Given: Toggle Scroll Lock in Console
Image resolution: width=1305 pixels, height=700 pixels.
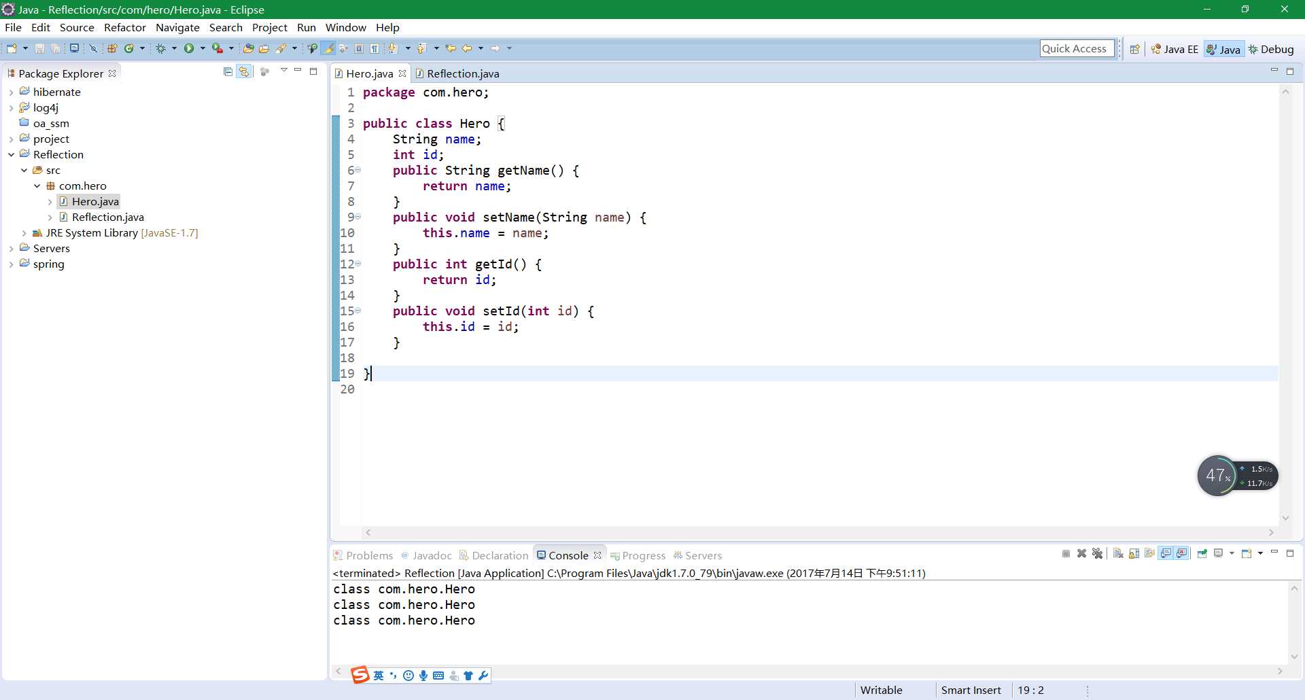Looking at the screenshot, I should [x=1134, y=553].
